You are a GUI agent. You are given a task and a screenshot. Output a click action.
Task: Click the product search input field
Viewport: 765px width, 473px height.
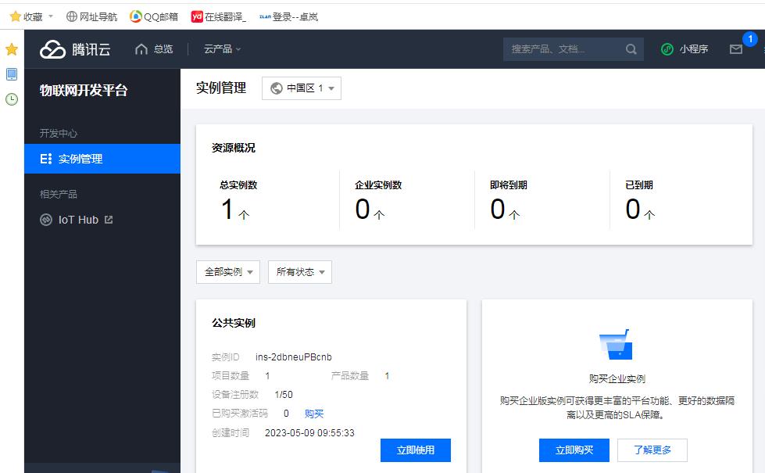point(563,48)
